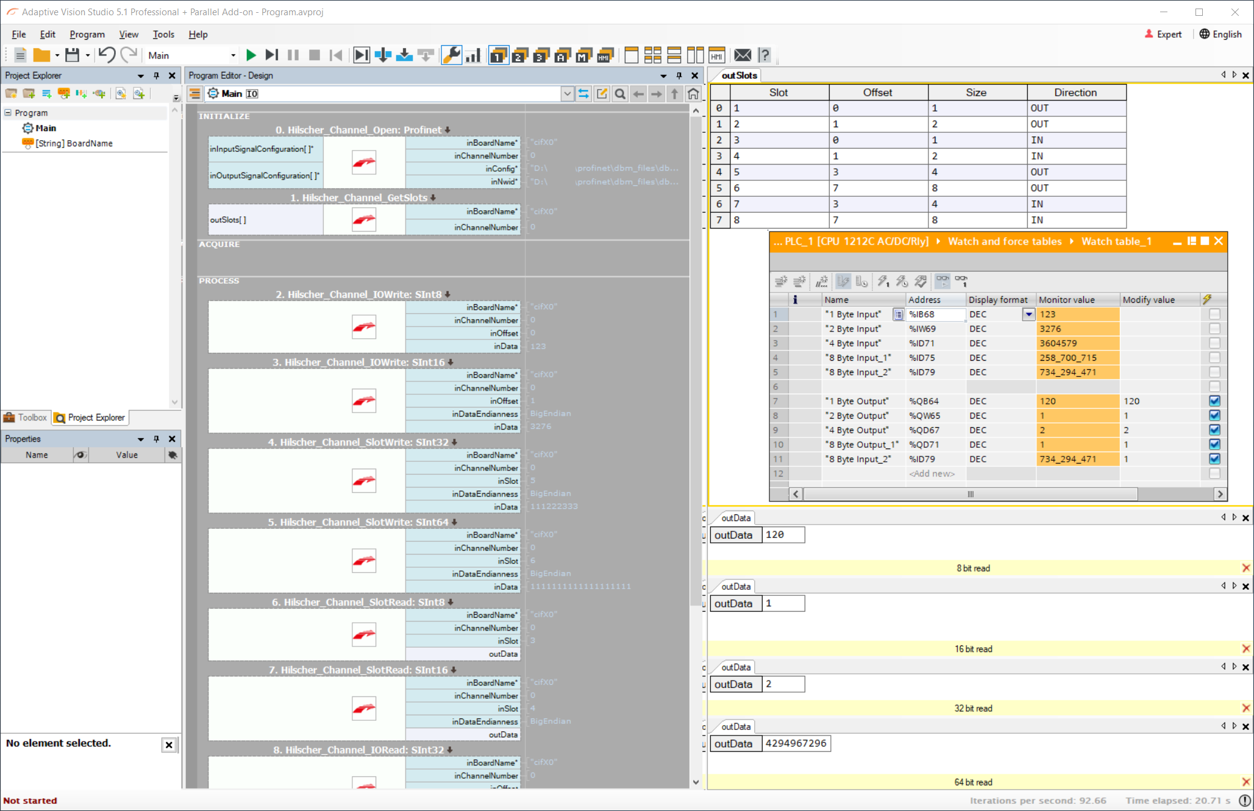
Task: Switch to the Toolbox tab
Action: coord(26,417)
